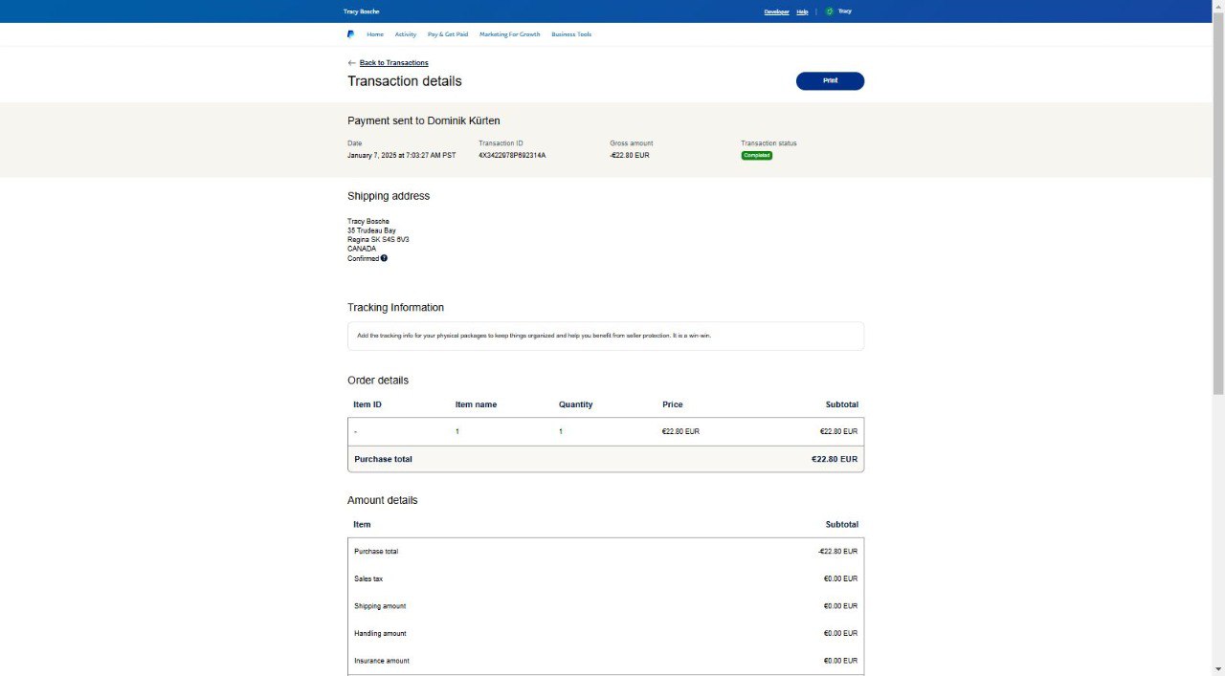
Task: Click the Purchase total row in Order details
Action: coord(605,459)
